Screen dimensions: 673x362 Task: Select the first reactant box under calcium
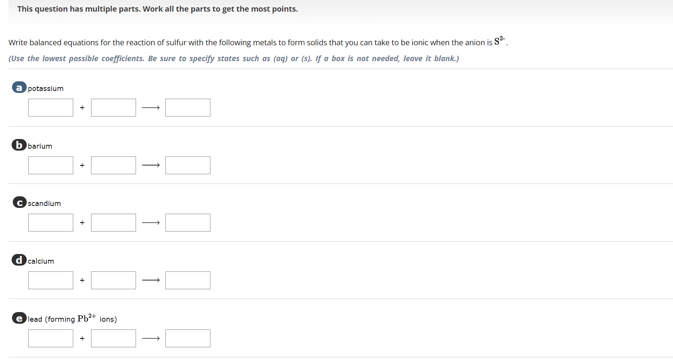(x=50, y=280)
